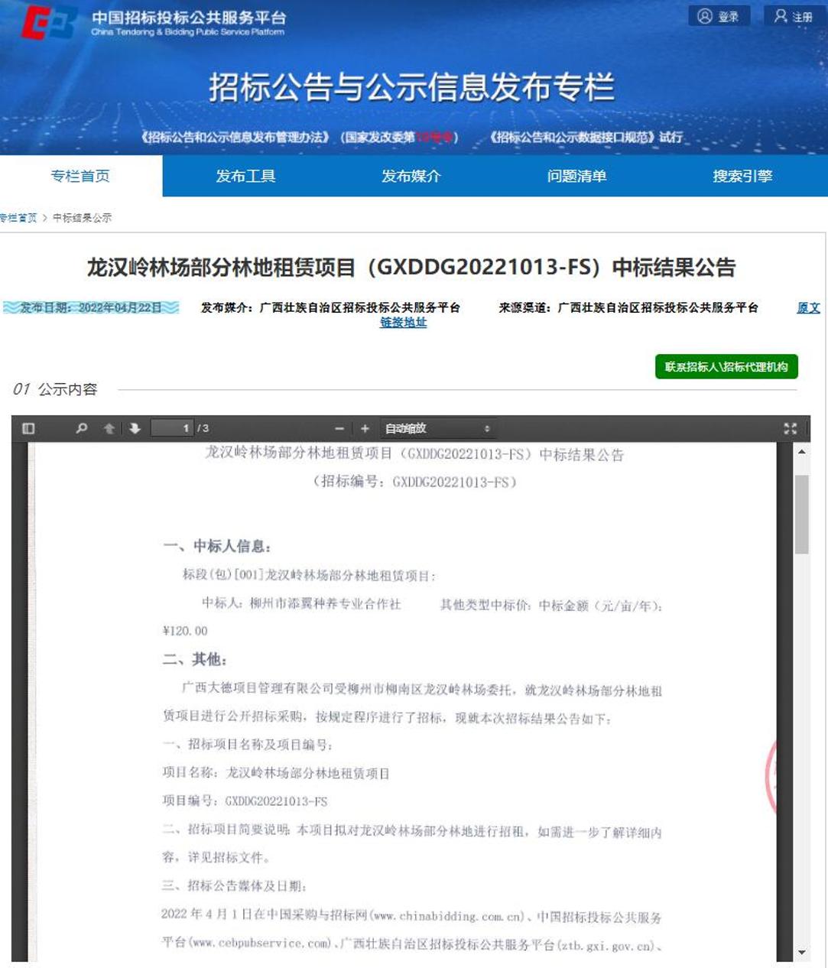Go to previous PDF page arrow

coord(109,428)
